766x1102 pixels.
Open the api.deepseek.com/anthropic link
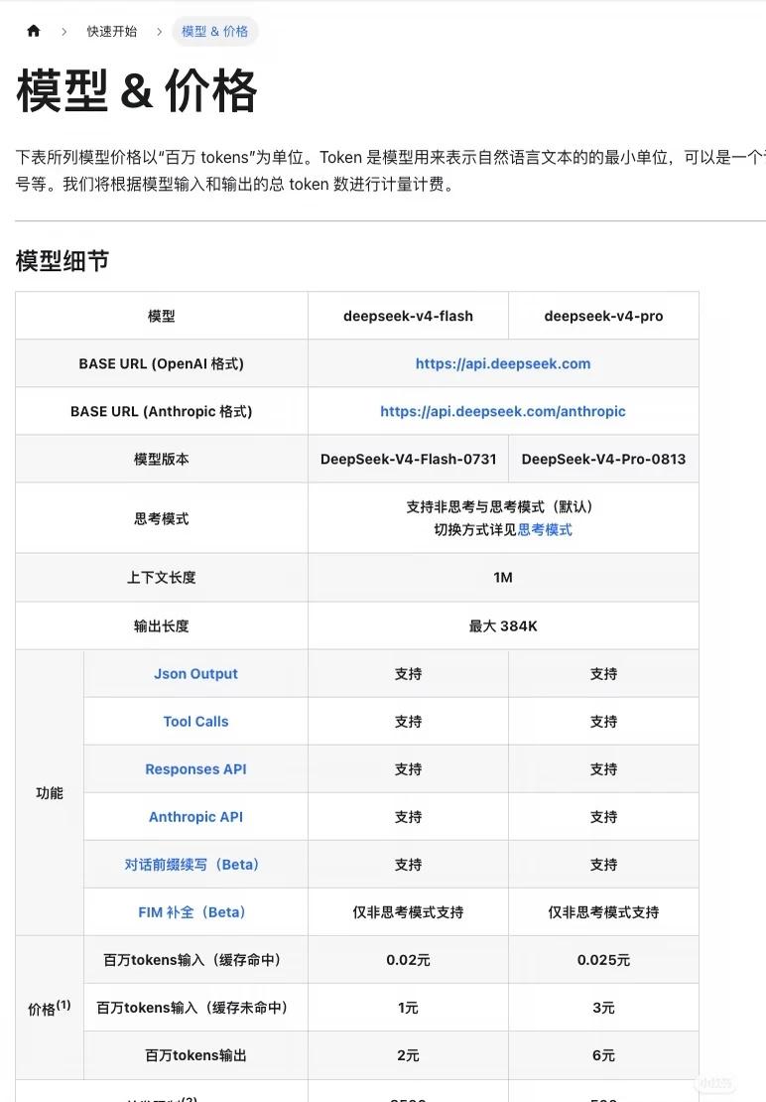click(x=503, y=411)
